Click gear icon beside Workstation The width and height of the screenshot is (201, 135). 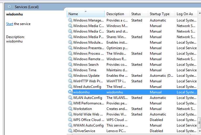pyautogui.click(x=70, y=109)
